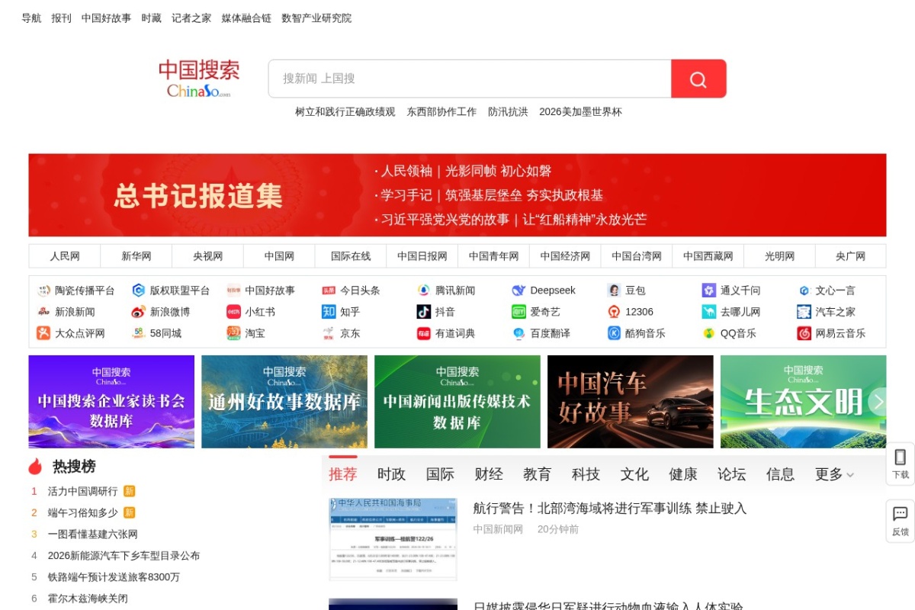The width and height of the screenshot is (915, 610).
Task: Open hot search 活力中国调研行
Action: tap(83, 491)
